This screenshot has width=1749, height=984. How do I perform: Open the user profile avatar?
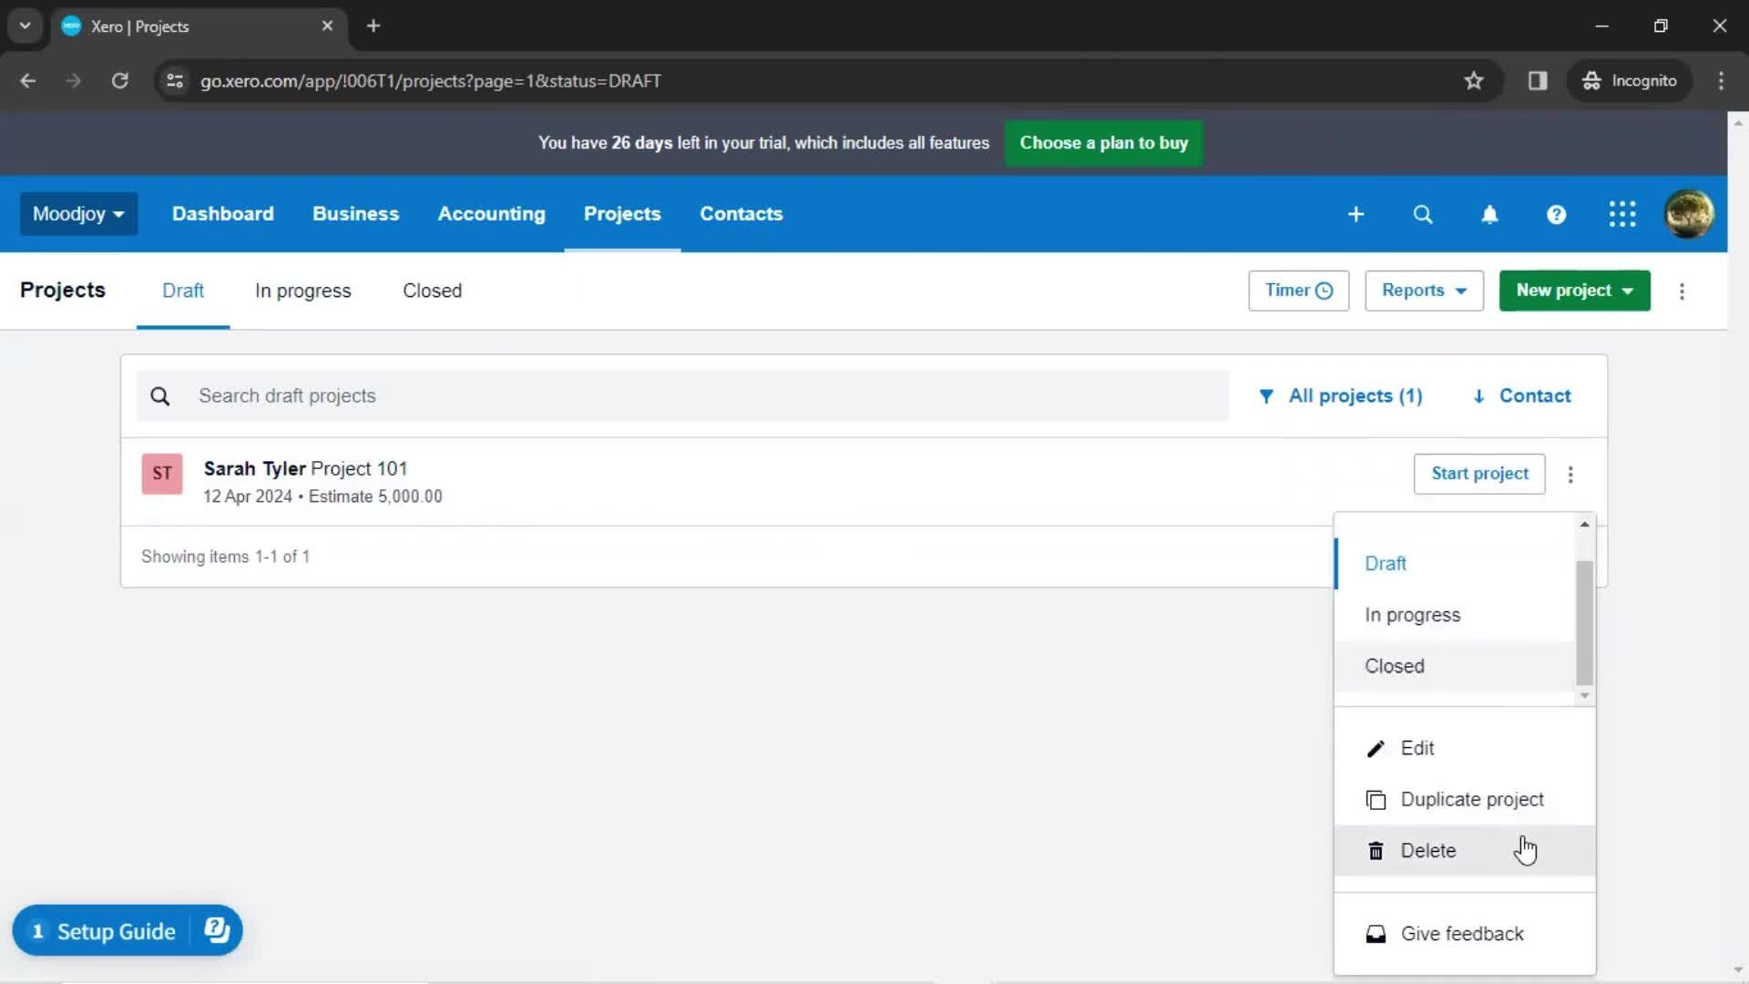[x=1689, y=214]
